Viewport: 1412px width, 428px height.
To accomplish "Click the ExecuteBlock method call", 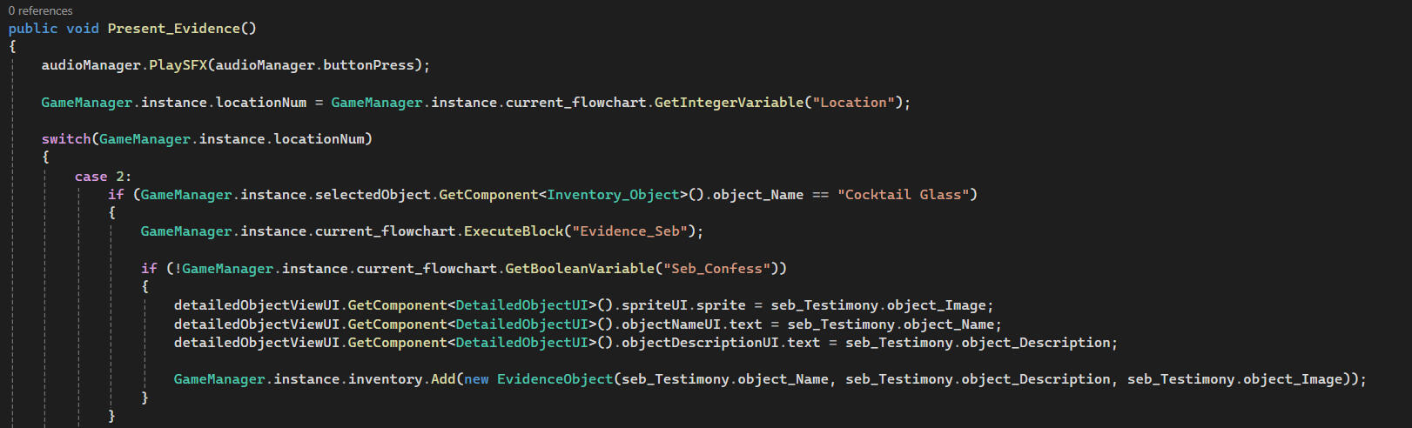I will (x=514, y=231).
